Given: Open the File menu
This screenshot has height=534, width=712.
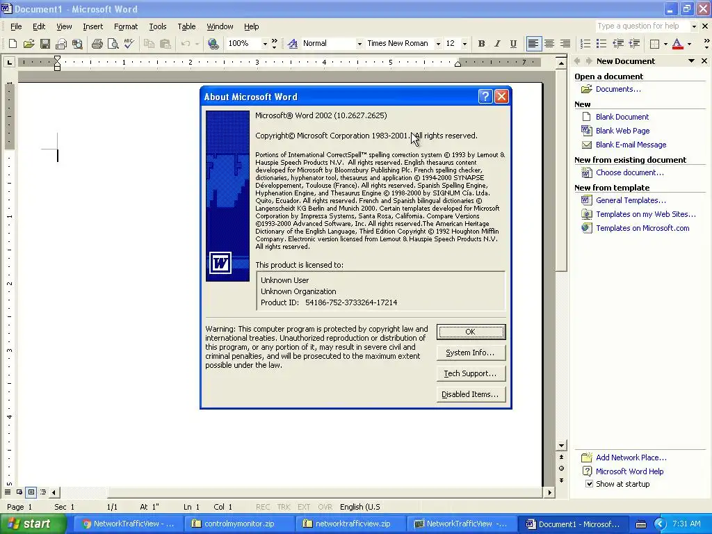Looking at the screenshot, I should click(x=16, y=26).
